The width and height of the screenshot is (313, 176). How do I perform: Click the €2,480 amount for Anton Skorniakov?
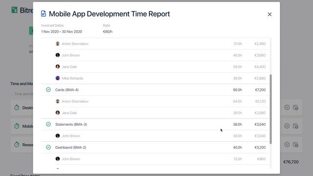pos(260,44)
